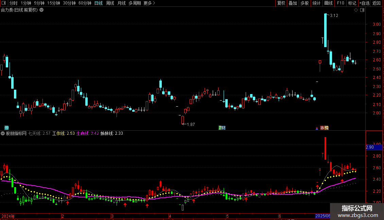
Task: Click the panel layout icon at top-left
Action: coord(4,3)
